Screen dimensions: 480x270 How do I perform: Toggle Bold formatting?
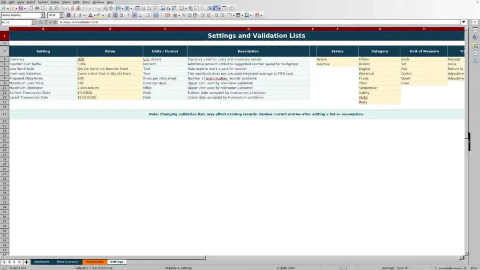coord(68,15)
